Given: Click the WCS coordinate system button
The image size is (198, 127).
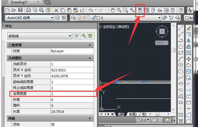Looking at the screenshot, I should [x=162, y=43].
